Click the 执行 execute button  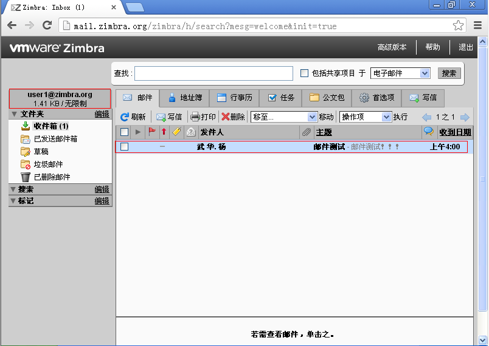tap(400, 117)
